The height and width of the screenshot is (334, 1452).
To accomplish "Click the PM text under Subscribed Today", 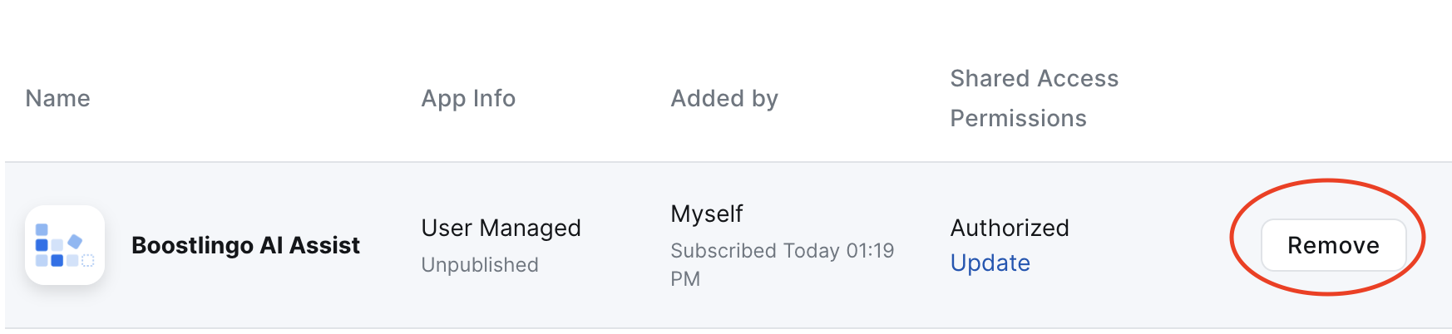I will point(685,278).
